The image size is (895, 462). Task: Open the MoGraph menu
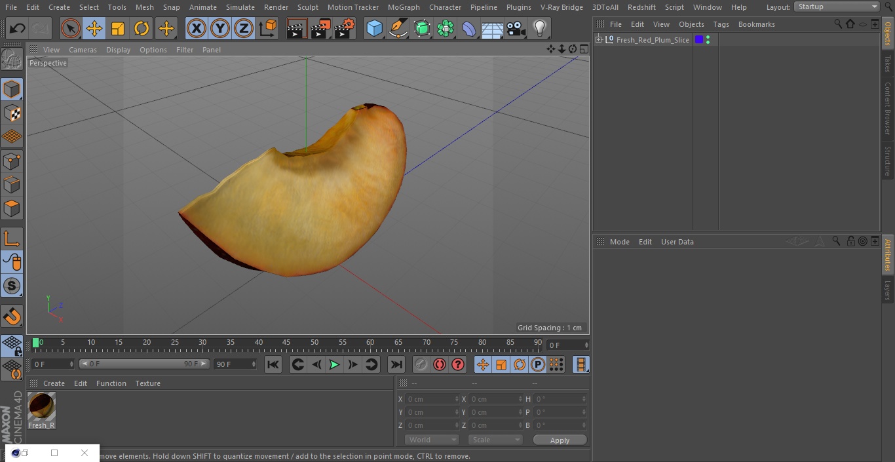click(404, 7)
